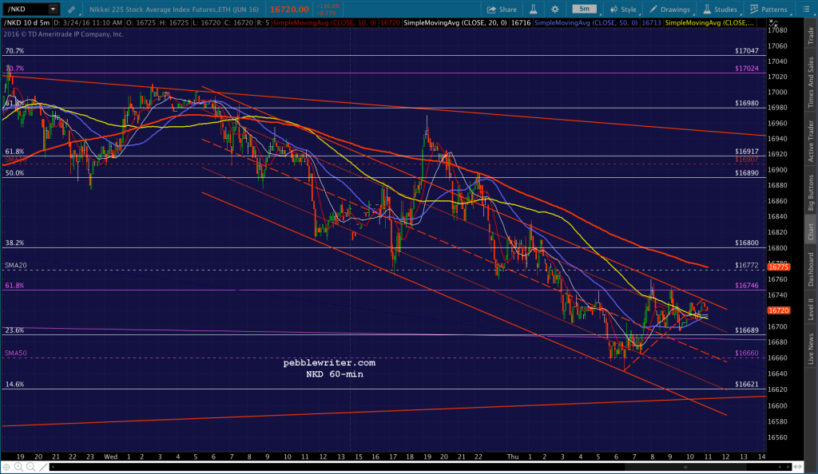Click the Patterns chart icon
The image size is (818, 474).
pyautogui.click(x=754, y=10)
